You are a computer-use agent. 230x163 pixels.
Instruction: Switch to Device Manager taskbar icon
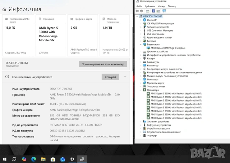click(x=82, y=159)
